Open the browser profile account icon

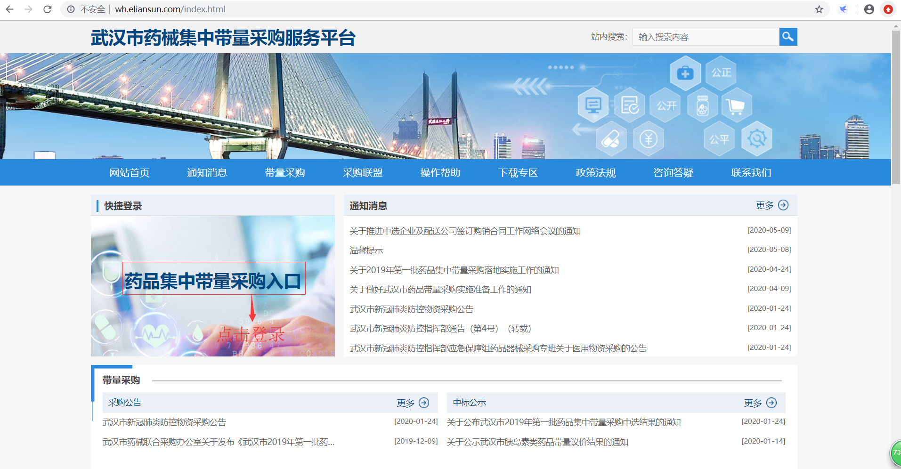(869, 9)
